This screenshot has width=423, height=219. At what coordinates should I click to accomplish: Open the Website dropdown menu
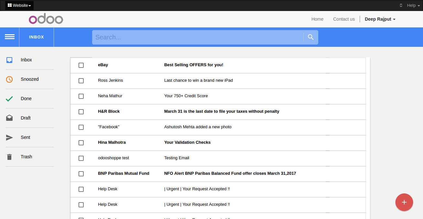coord(19,5)
